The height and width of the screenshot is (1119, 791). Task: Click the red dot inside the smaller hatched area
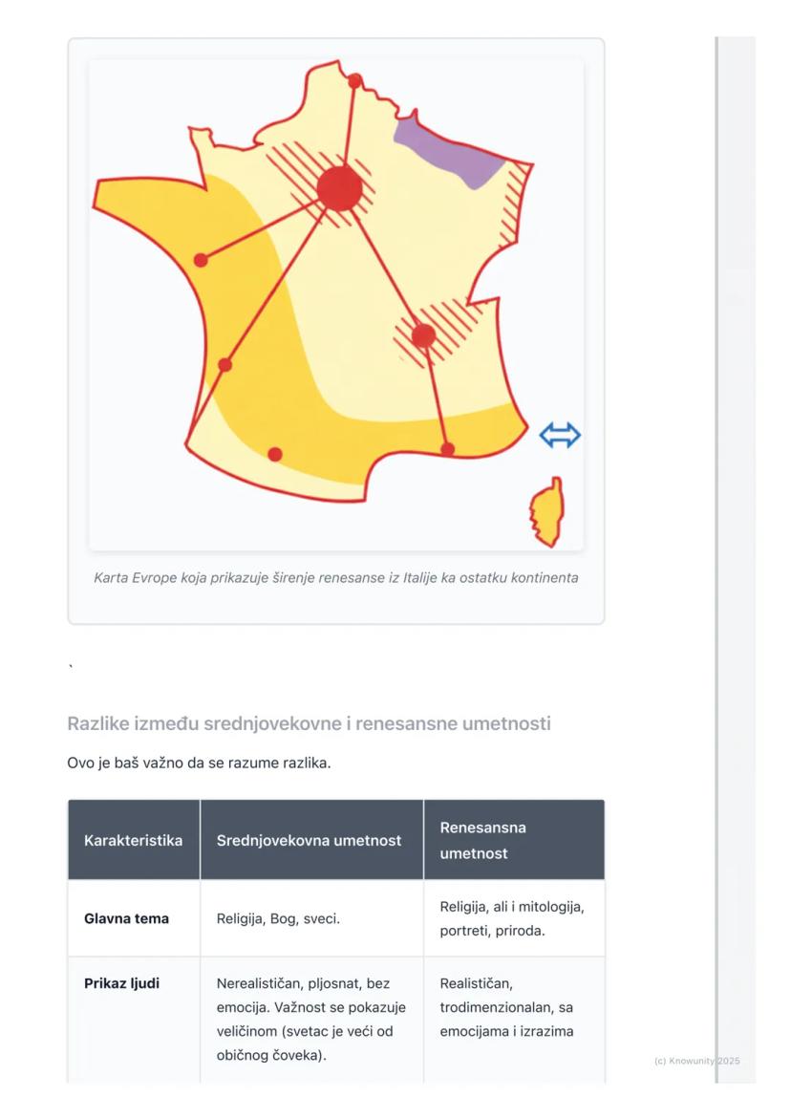[x=423, y=335]
